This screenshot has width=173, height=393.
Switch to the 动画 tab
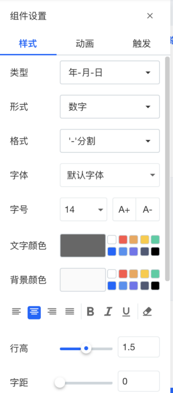click(85, 44)
